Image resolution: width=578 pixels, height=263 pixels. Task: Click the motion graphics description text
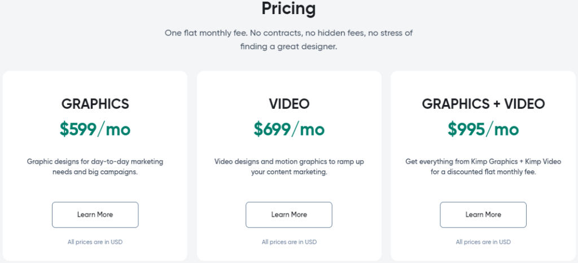pos(289,166)
